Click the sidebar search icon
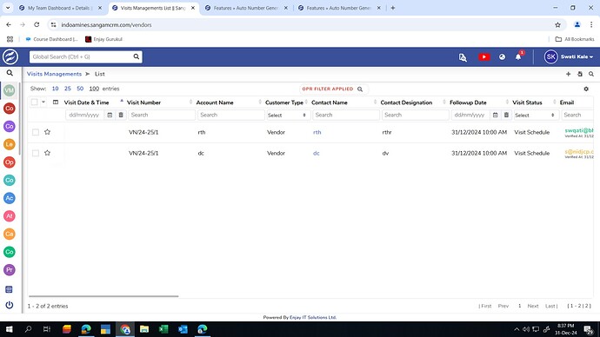 10,73
